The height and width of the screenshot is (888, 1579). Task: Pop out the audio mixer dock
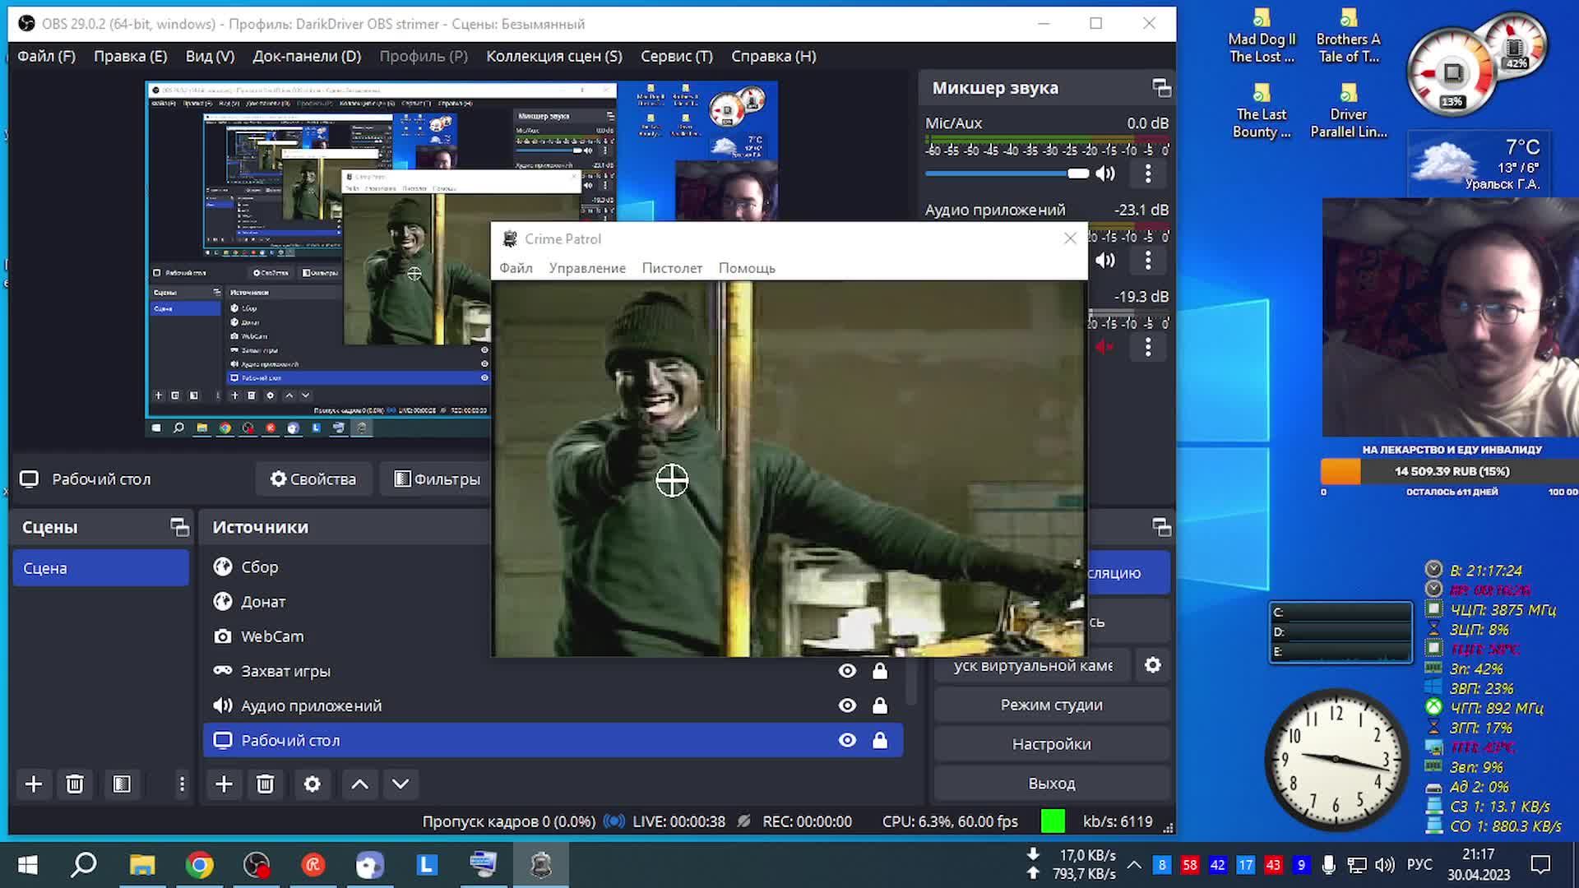click(1161, 88)
